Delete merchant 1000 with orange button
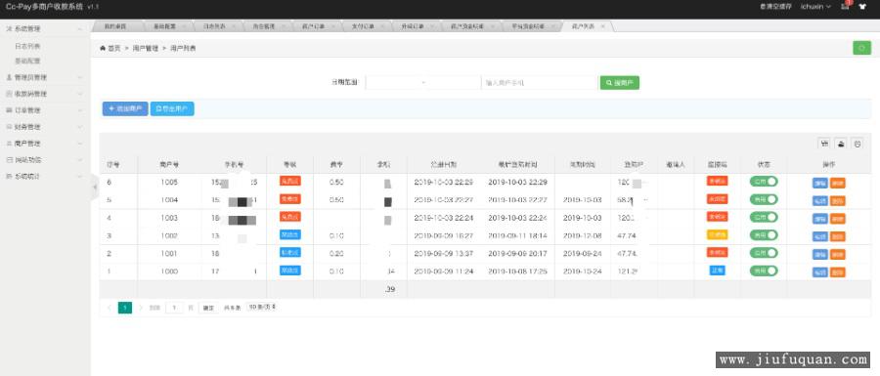880x376 pixels. pyautogui.click(x=837, y=272)
